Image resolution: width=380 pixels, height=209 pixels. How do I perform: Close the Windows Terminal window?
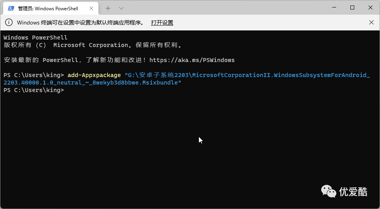[370, 8]
